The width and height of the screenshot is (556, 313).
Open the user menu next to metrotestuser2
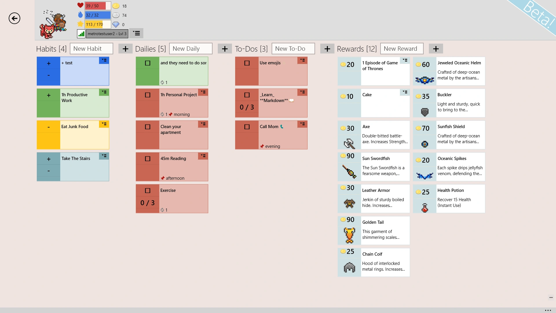point(136,33)
